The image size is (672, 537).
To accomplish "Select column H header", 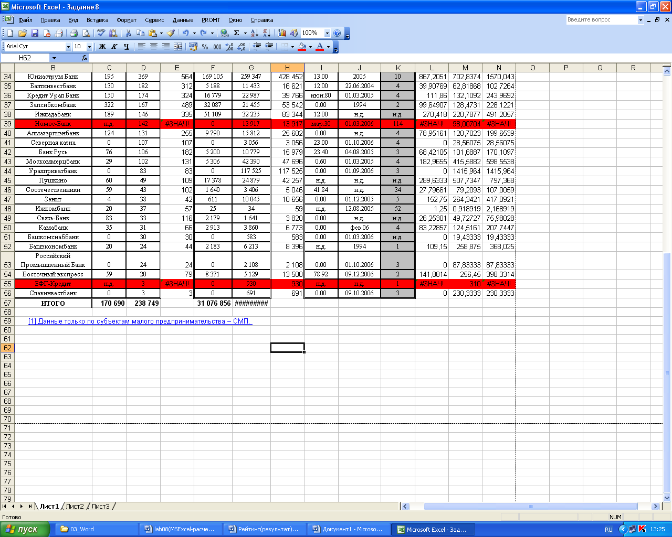I will point(287,68).
